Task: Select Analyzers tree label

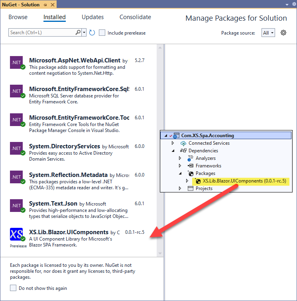Action: tap(206, 158)
